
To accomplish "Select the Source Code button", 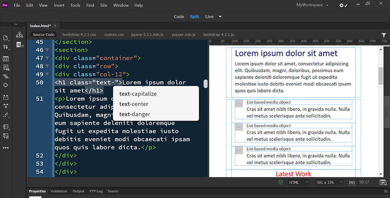I will (x=43, y=35).
